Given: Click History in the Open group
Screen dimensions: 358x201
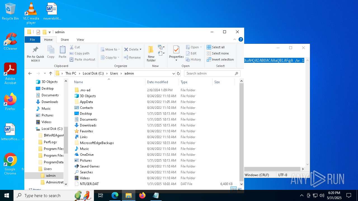Looking at the screenshot, I should click(x=193, y=59).
